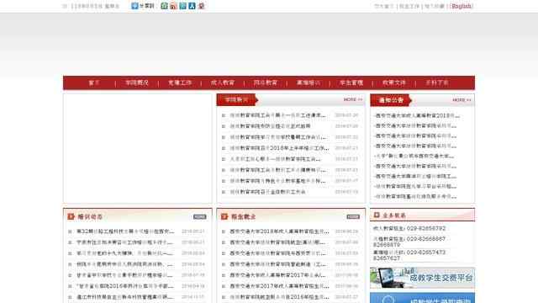Open training item mentioning 十九大精神
The height and width of the screenshot is (303, 538).
tap(125, 253)
